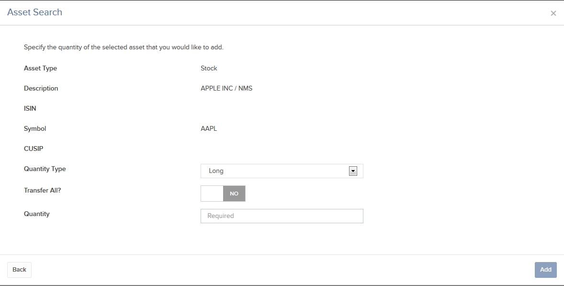Toggle the Transfer All switch from NO
This screenshot has height=286, width=564.
(223, 194)
